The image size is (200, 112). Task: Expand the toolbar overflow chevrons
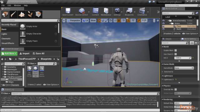click(158, 12)
